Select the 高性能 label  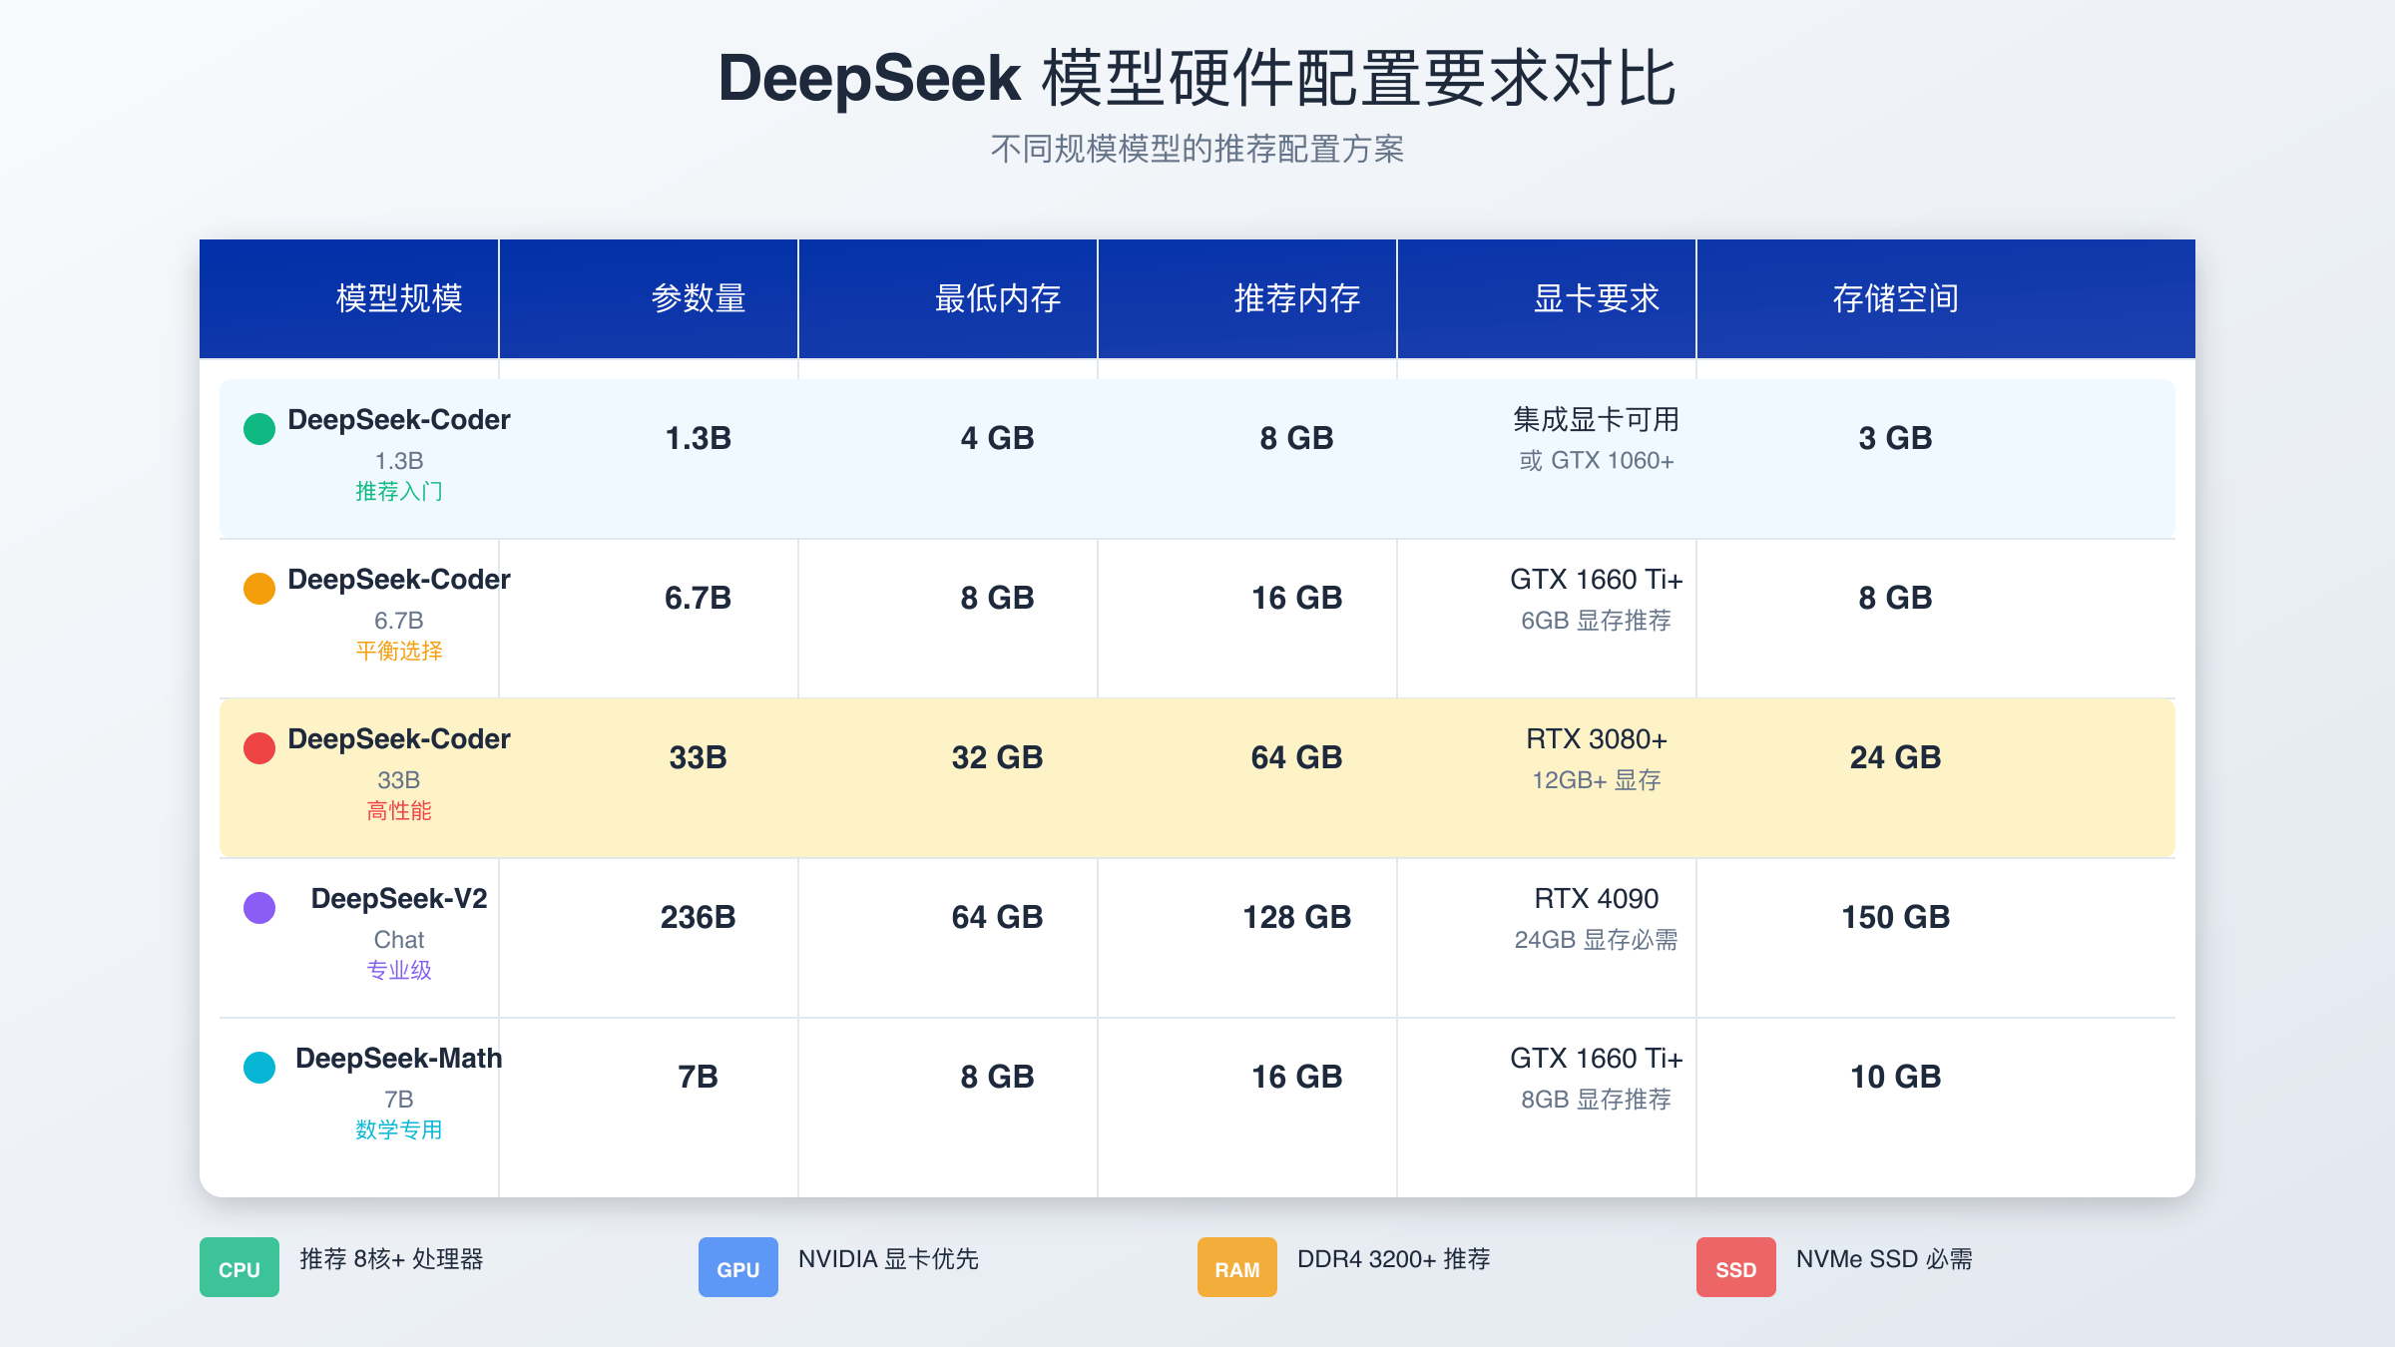399,810
